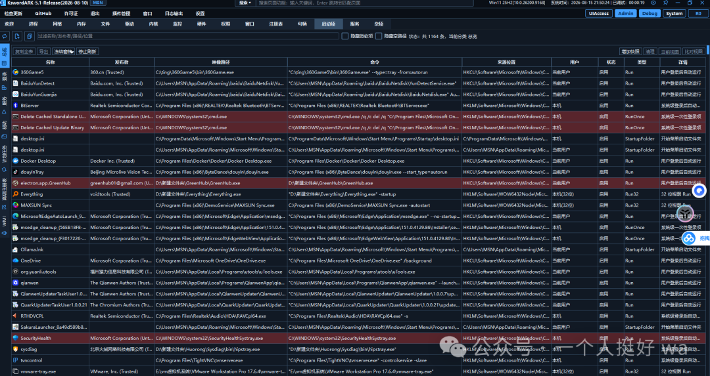Image resolution: width=710 pixels, height=376 pixels.
Task: Switch to the 杂项 tab
Action: coord(379,24)
